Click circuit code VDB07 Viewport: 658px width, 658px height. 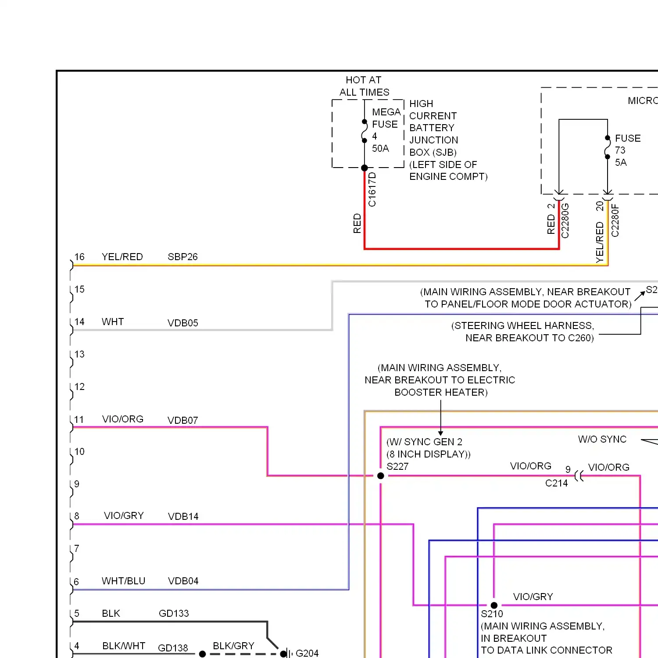pyautogui.click(x=182, y=420)
